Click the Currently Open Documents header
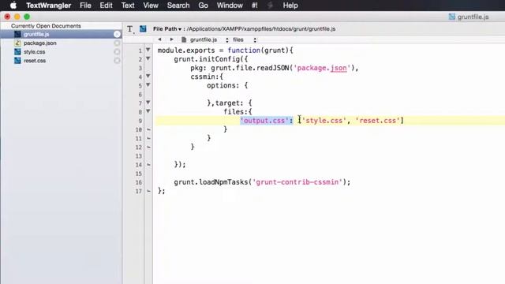The width and height of the screenshot is (505, 284). 46,26
